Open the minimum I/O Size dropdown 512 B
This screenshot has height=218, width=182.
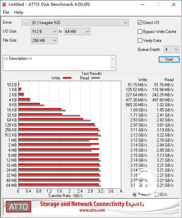(44, 32)
